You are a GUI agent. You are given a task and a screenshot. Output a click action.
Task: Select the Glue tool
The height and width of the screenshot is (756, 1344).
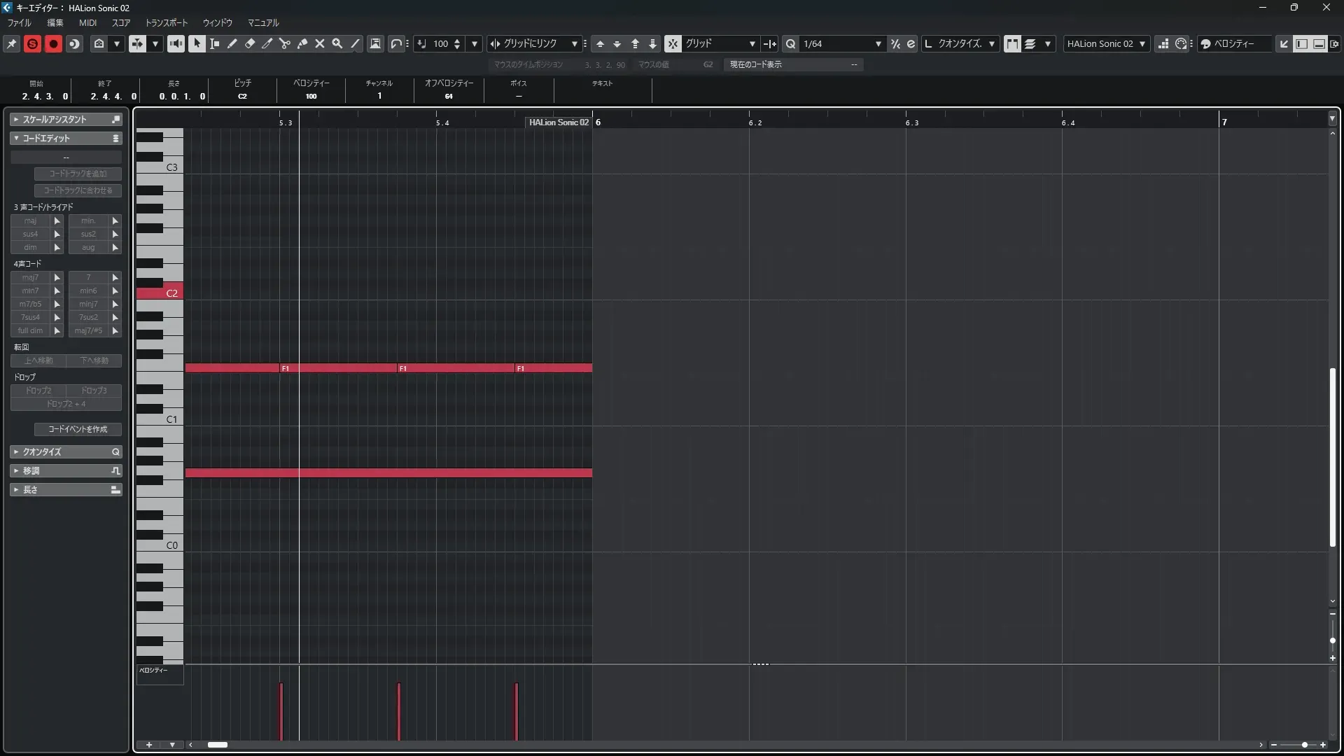[302, 43]
